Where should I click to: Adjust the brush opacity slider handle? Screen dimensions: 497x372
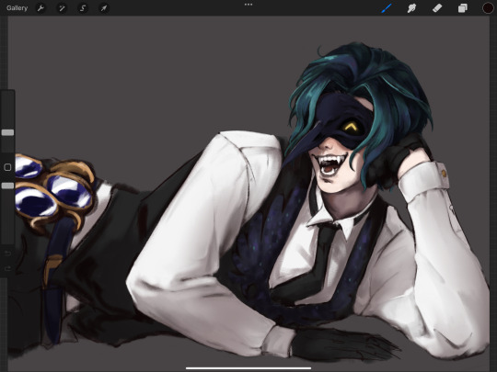pyautogui.click(x=7, y=186)
